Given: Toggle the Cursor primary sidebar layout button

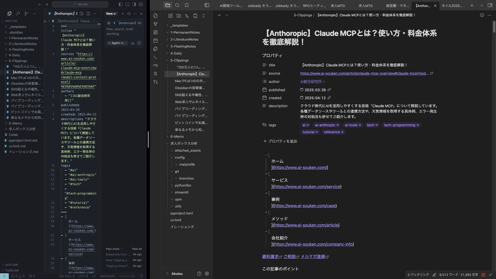Looking at the screenshot, I should pyautogui.click(x=120, y=4).
